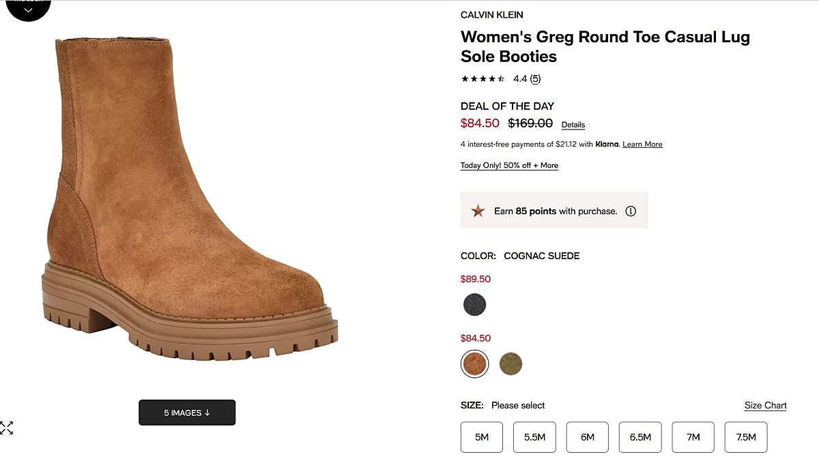Click the boot product image
The image size is (819, 463).
pos(184,205)
